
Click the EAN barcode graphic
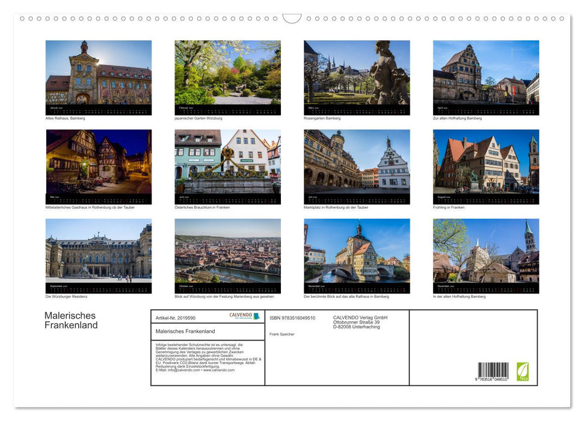pos(493,370)
